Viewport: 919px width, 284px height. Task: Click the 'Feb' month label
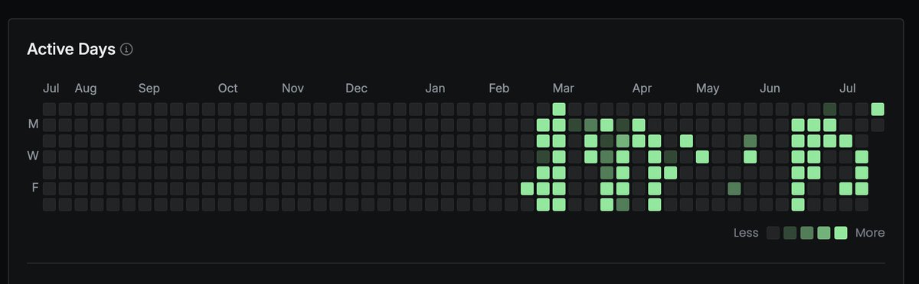point(499,89)
